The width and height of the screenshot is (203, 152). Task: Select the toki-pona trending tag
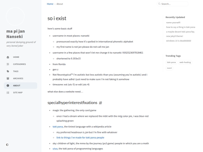(x=171, y=62)
